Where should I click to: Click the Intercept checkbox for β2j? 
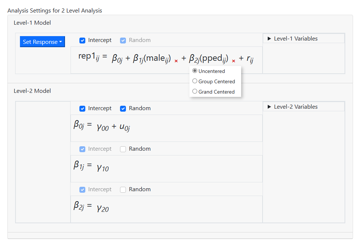click(83, 189)
